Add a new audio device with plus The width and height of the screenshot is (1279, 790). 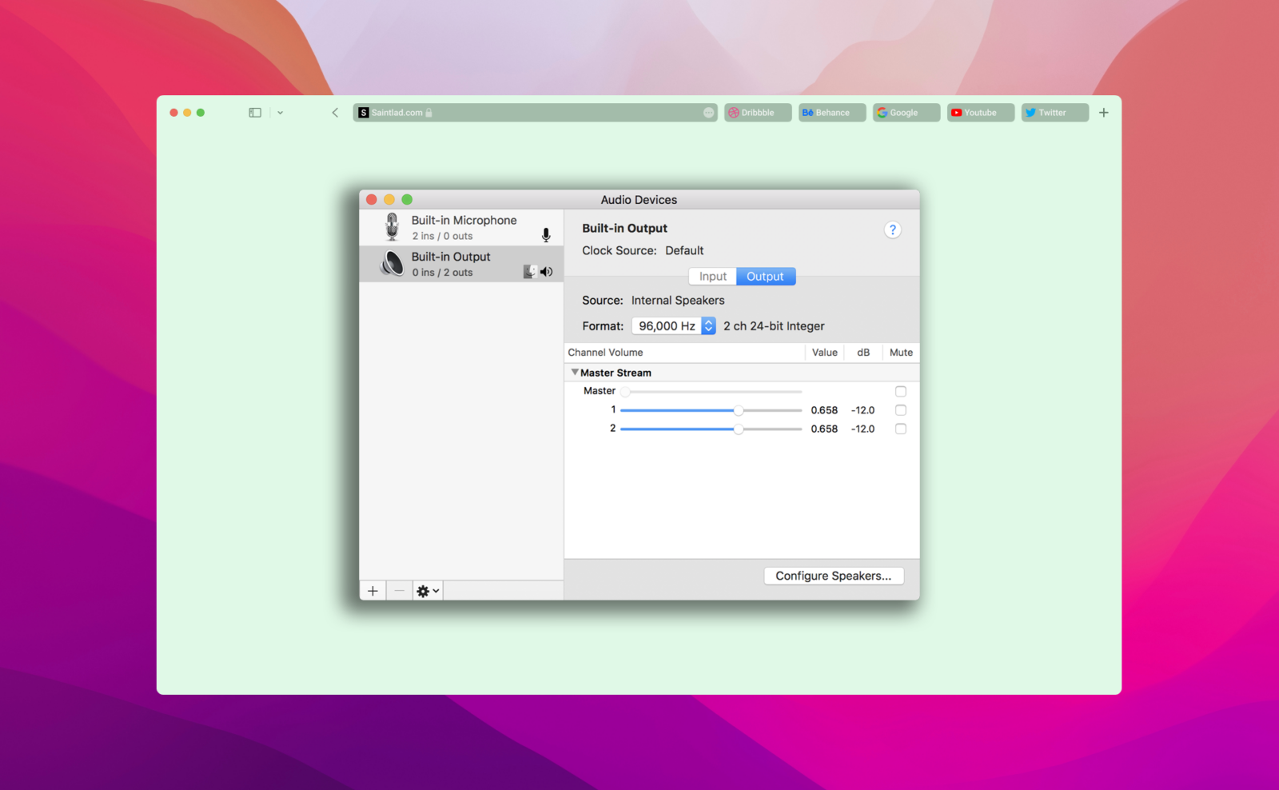point(373,590)
